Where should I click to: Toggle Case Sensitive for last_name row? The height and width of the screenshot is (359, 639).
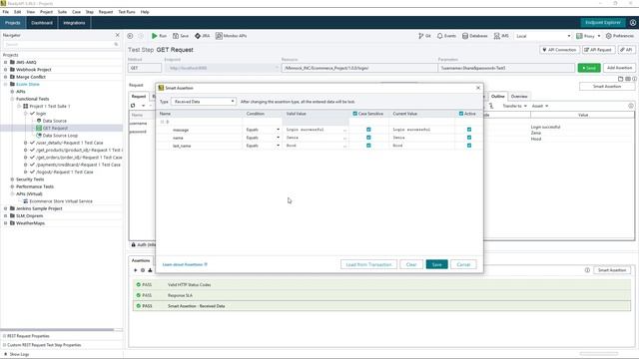click(368, 146)
